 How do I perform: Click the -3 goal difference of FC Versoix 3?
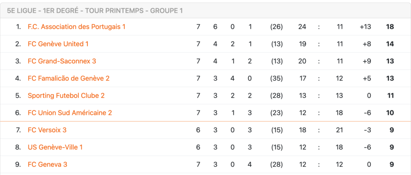[367, 130]
